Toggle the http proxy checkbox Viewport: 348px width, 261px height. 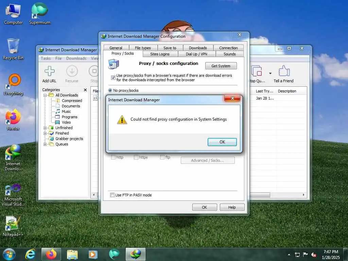coord(113,157)
